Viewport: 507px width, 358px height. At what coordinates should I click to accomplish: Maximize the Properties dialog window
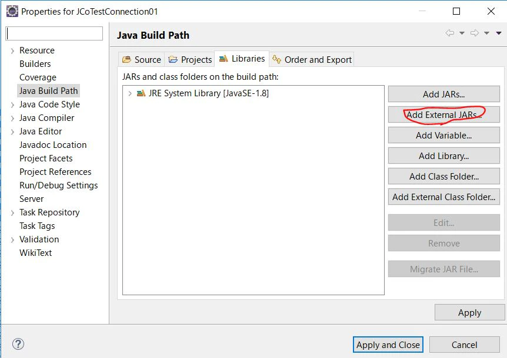point(456,11)
